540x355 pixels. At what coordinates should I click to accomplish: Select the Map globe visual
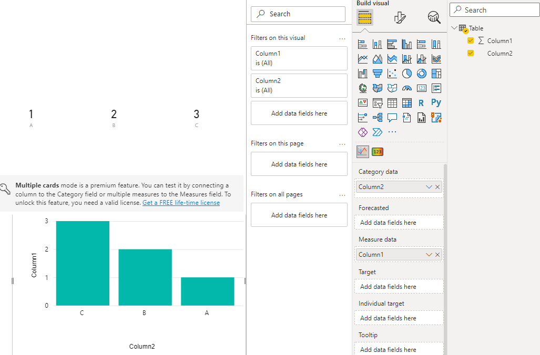(x=363, y=88)
